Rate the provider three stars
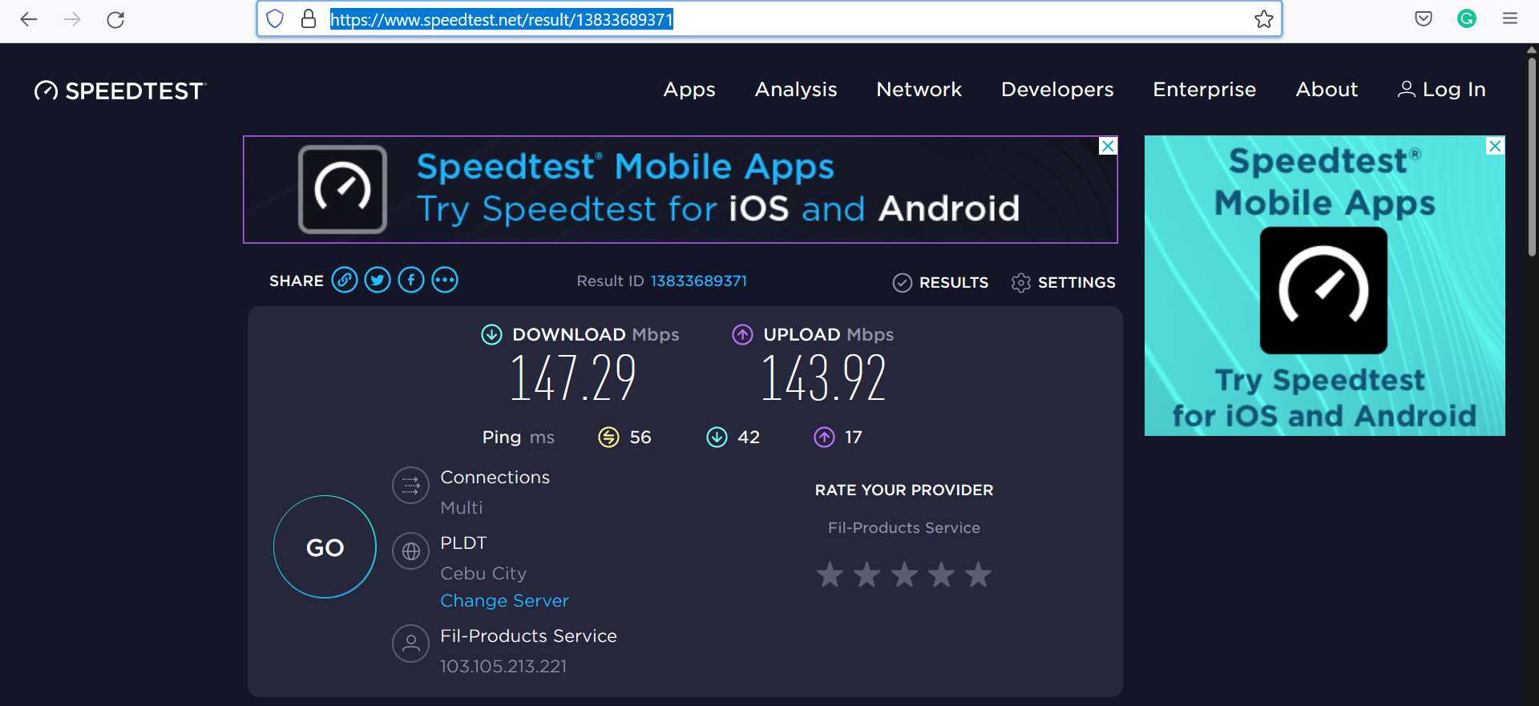 [x=904, y=575]
